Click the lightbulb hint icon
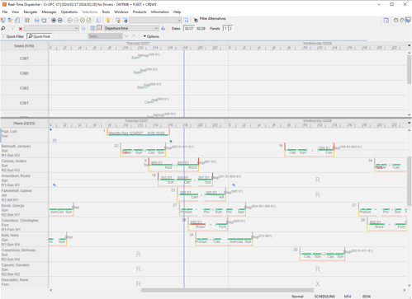Image resolution: width=412 pixels, height=299 pixels. click(x=108, y=21)
